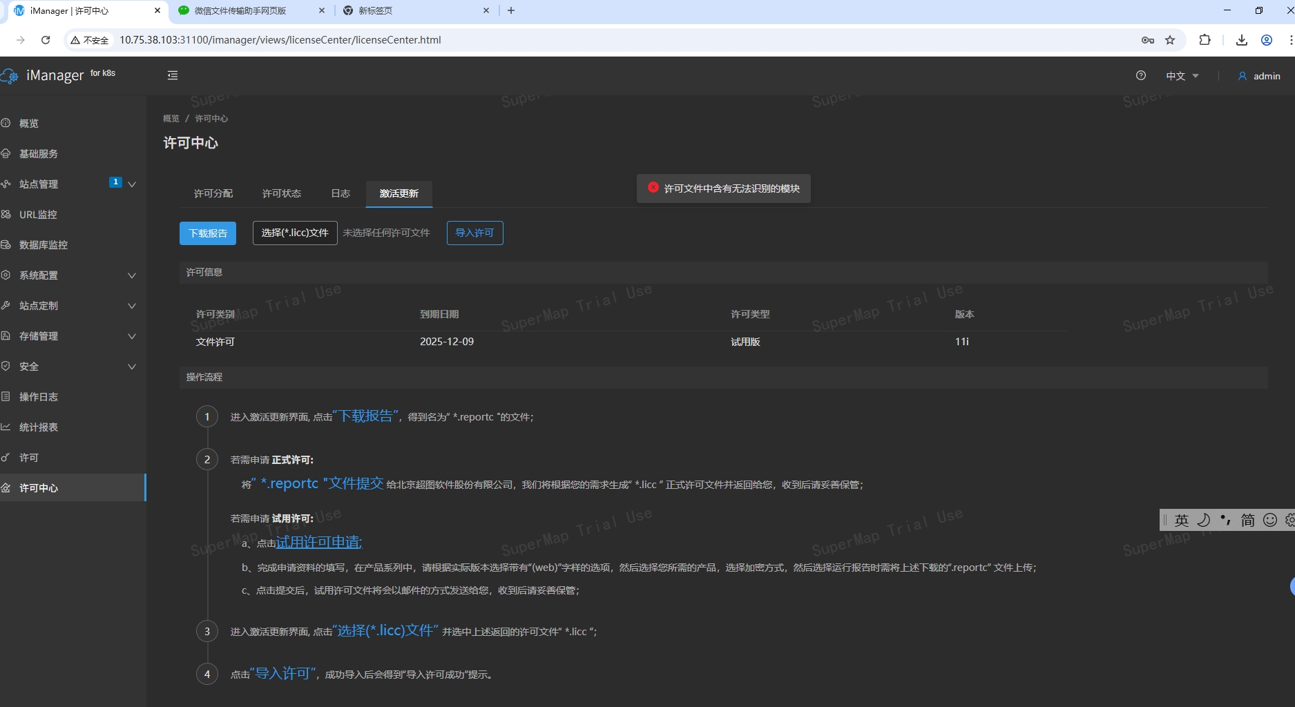Click the browser reload icon
Image resolution: width=1295 pixels, height=707 pixels.
46,40
